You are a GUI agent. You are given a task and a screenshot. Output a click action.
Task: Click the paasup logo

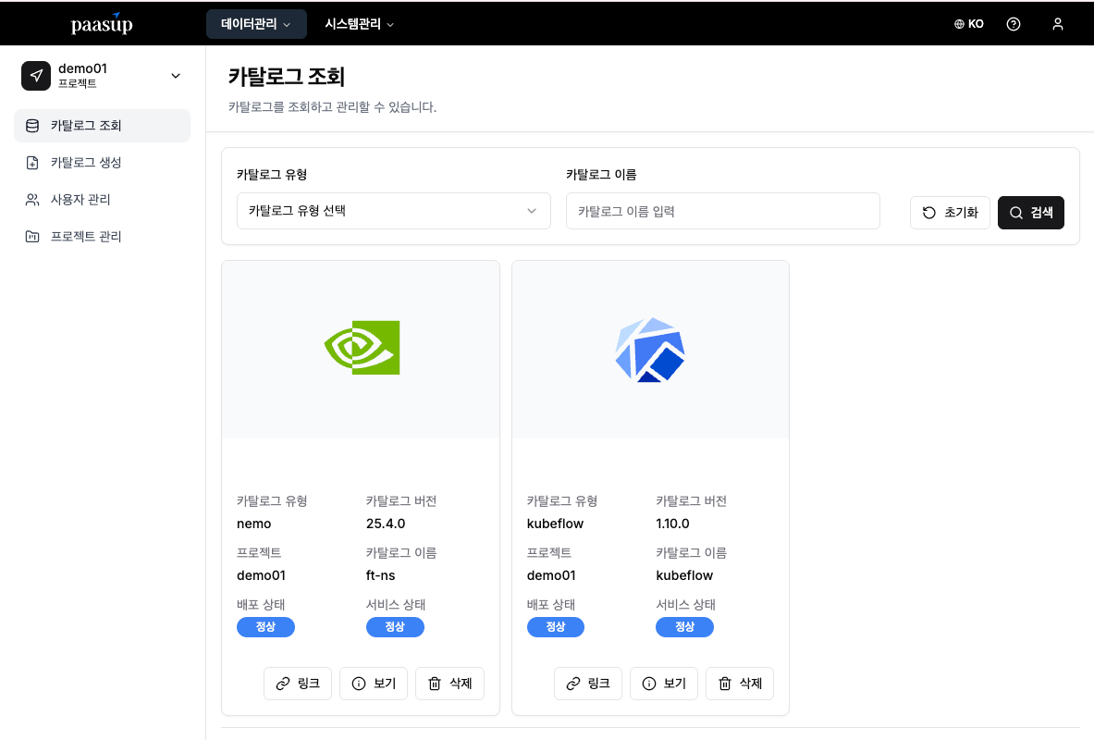click(x=102, y=24)
